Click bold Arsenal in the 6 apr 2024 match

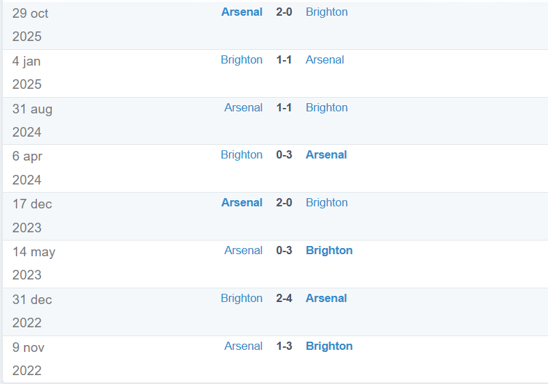[x=326, y=155]
